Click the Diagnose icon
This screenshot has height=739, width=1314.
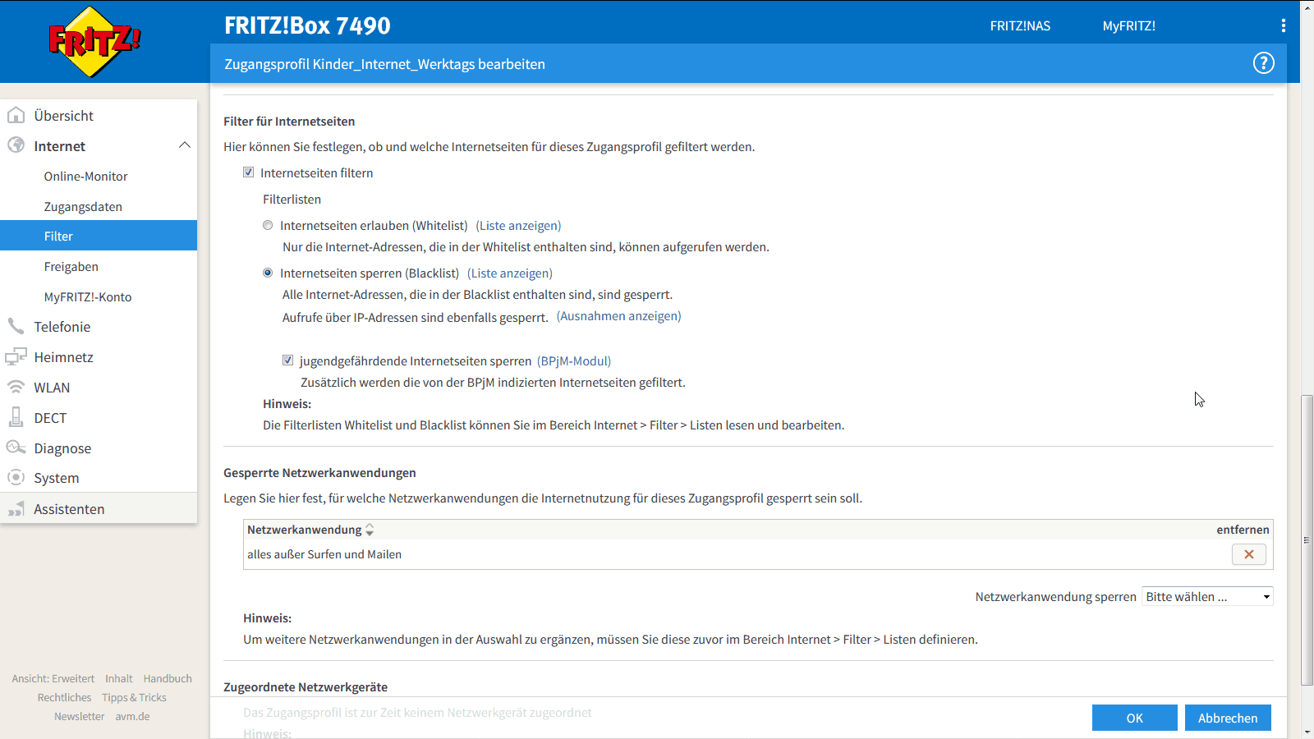16,448
